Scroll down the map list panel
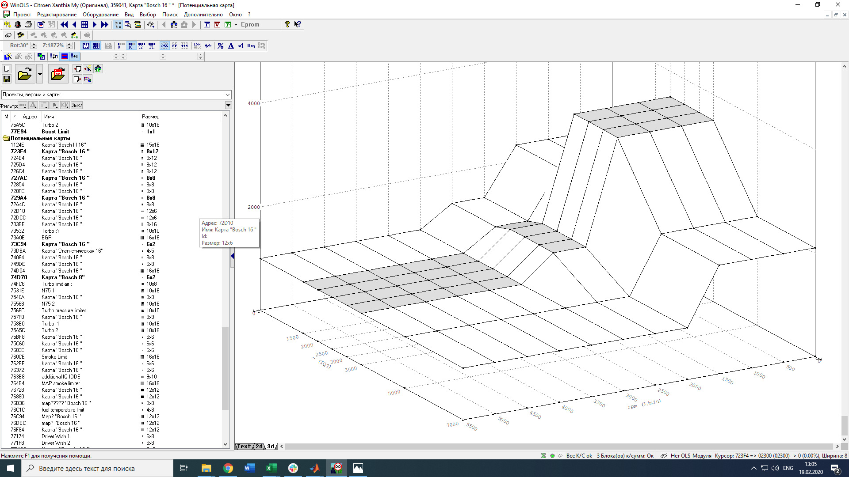This screenshot has height=477, width=849. [x=226, y=444]
